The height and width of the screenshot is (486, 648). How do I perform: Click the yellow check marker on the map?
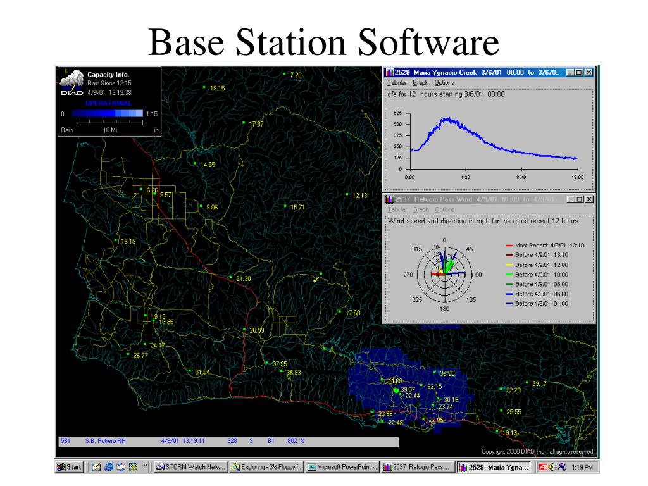click(x=316, y=279)
